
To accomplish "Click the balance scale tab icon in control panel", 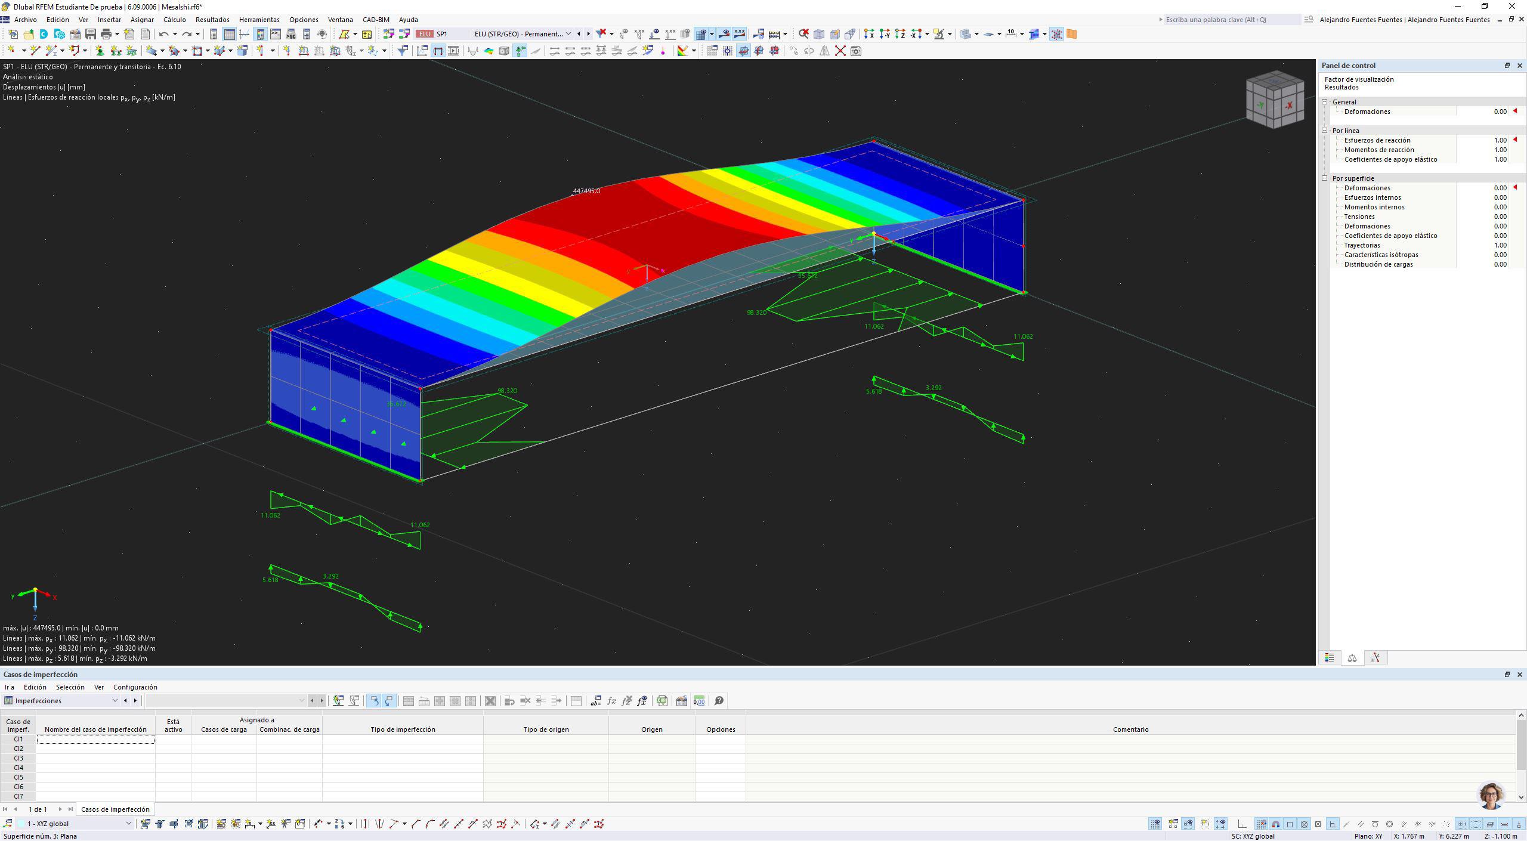I will click(x=1352, y=658).
